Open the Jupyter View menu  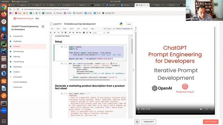(64, 28)
